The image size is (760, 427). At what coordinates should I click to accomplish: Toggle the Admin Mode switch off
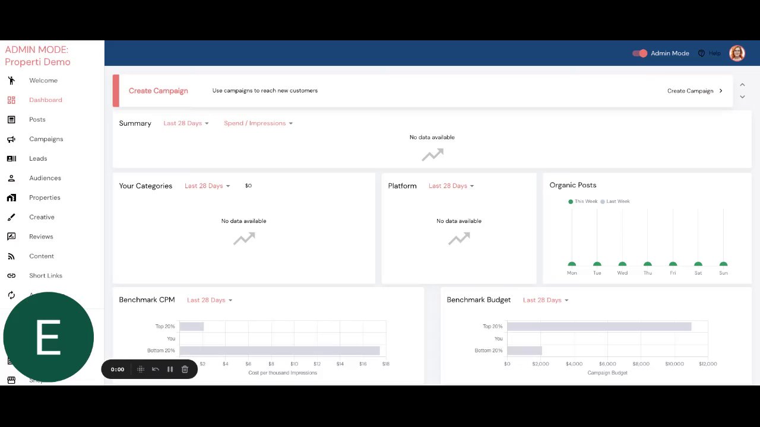coord(639,53)
